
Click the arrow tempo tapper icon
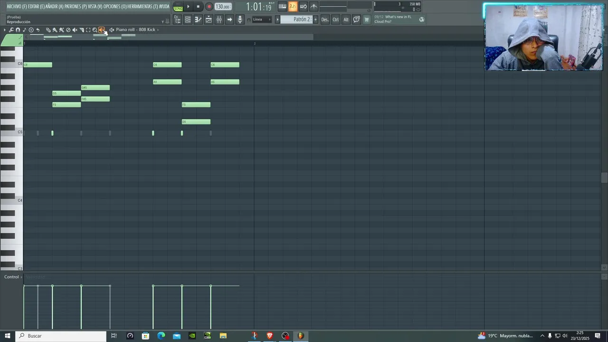pyautogui.click(x=229, y=19)
